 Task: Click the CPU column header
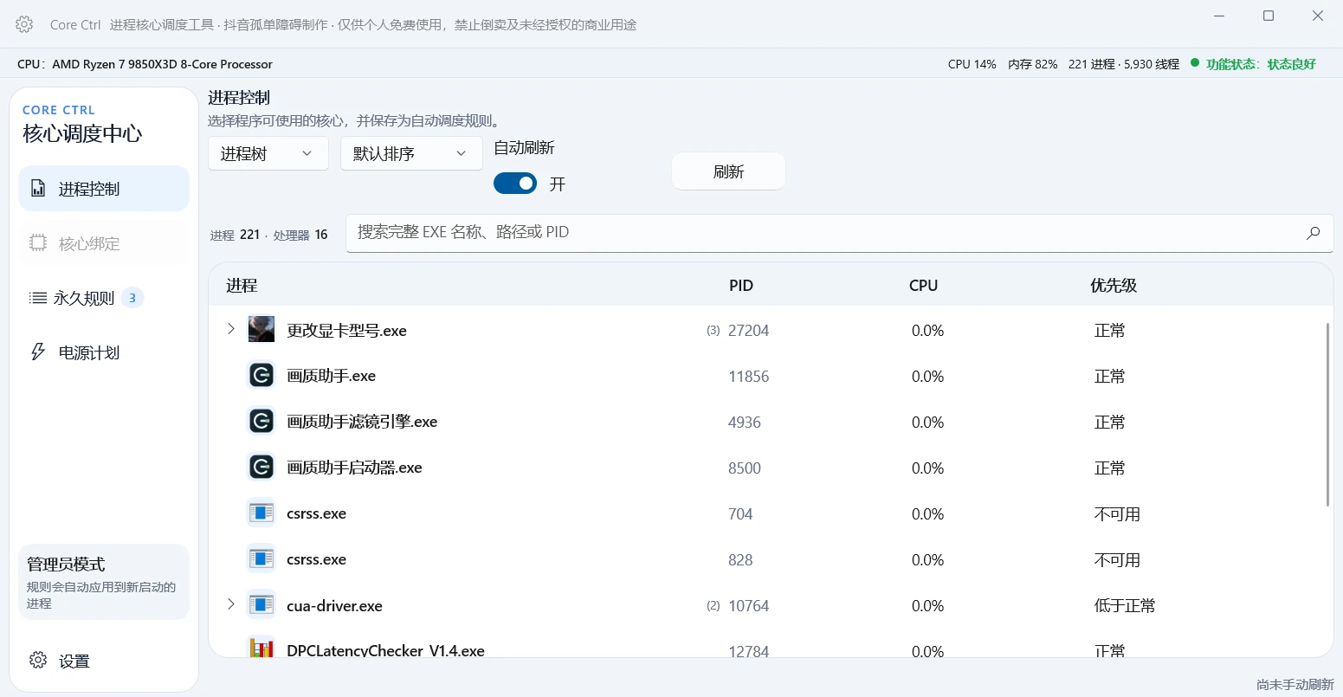924,286
